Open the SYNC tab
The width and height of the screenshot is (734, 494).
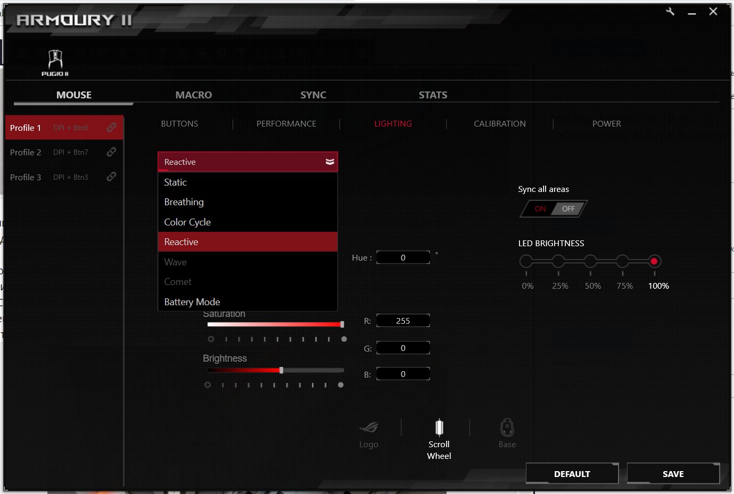pyautogui.click(x=313, y=95)
